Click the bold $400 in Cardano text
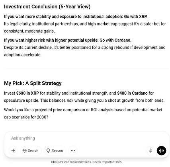 click(x=132, y=93)
